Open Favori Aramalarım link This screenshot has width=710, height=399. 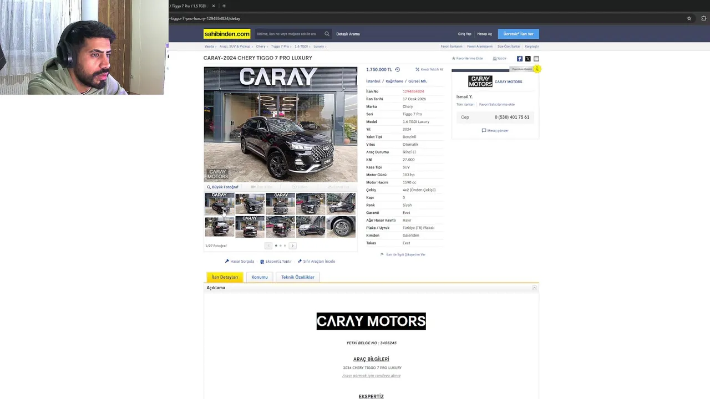coord(480,47)
